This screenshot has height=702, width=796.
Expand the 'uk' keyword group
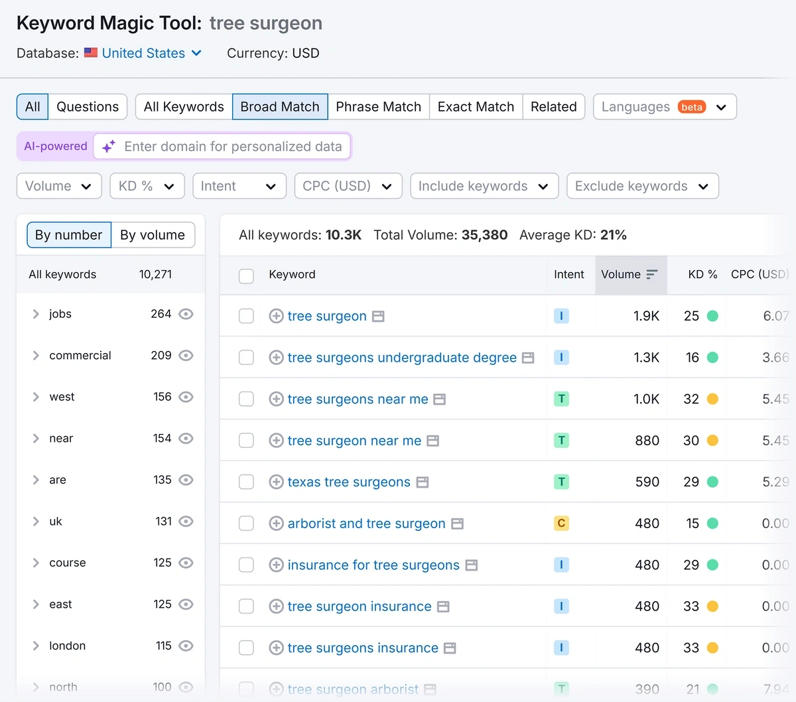point(36,522)
